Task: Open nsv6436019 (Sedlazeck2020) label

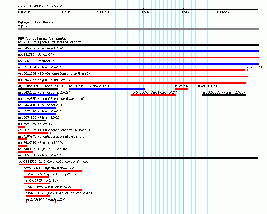Action: coord(41,143)
